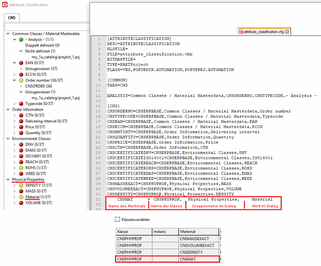The width and height of the screenshot is (321, 266).
Task: Click the red WEEE status icon
Action: (21, 174)
